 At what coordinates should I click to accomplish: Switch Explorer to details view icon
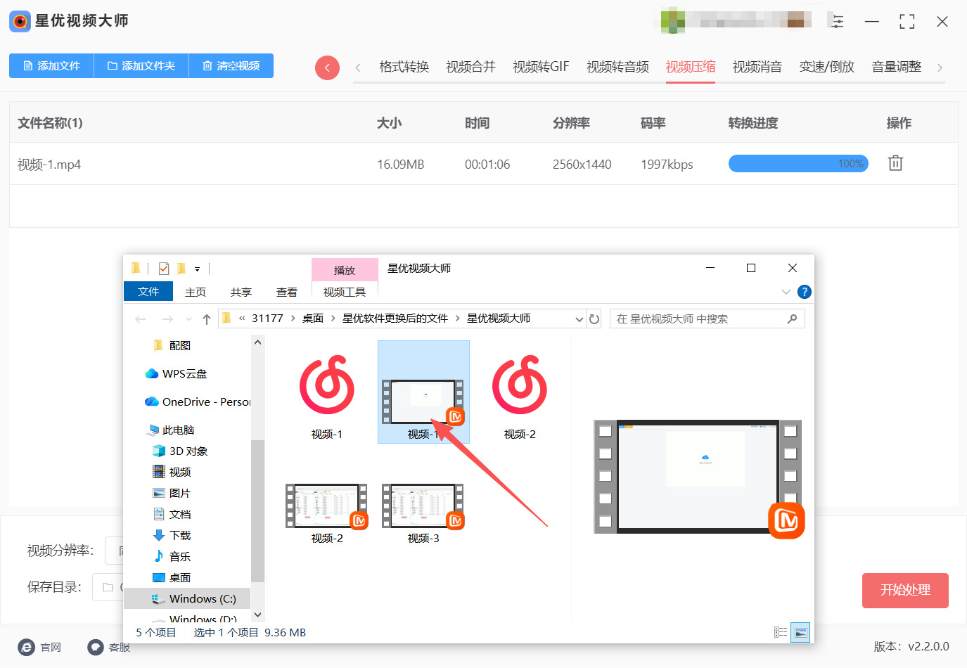pyautogui.click(x=781, y=632)
